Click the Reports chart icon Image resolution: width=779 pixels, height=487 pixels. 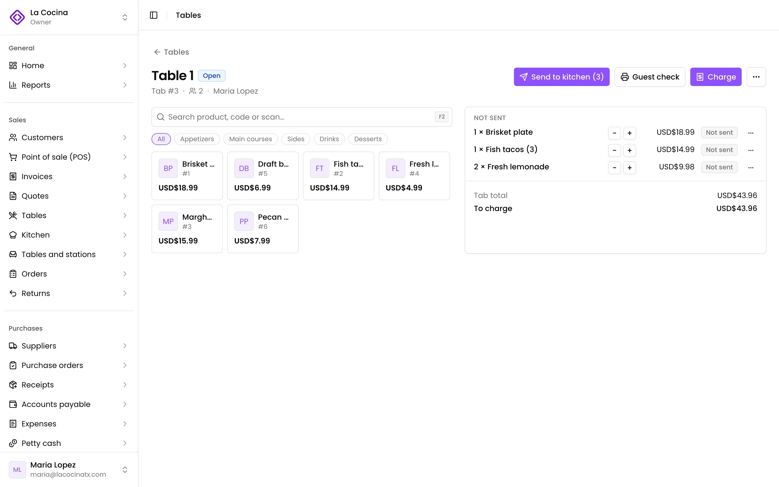tap(13, 85)
